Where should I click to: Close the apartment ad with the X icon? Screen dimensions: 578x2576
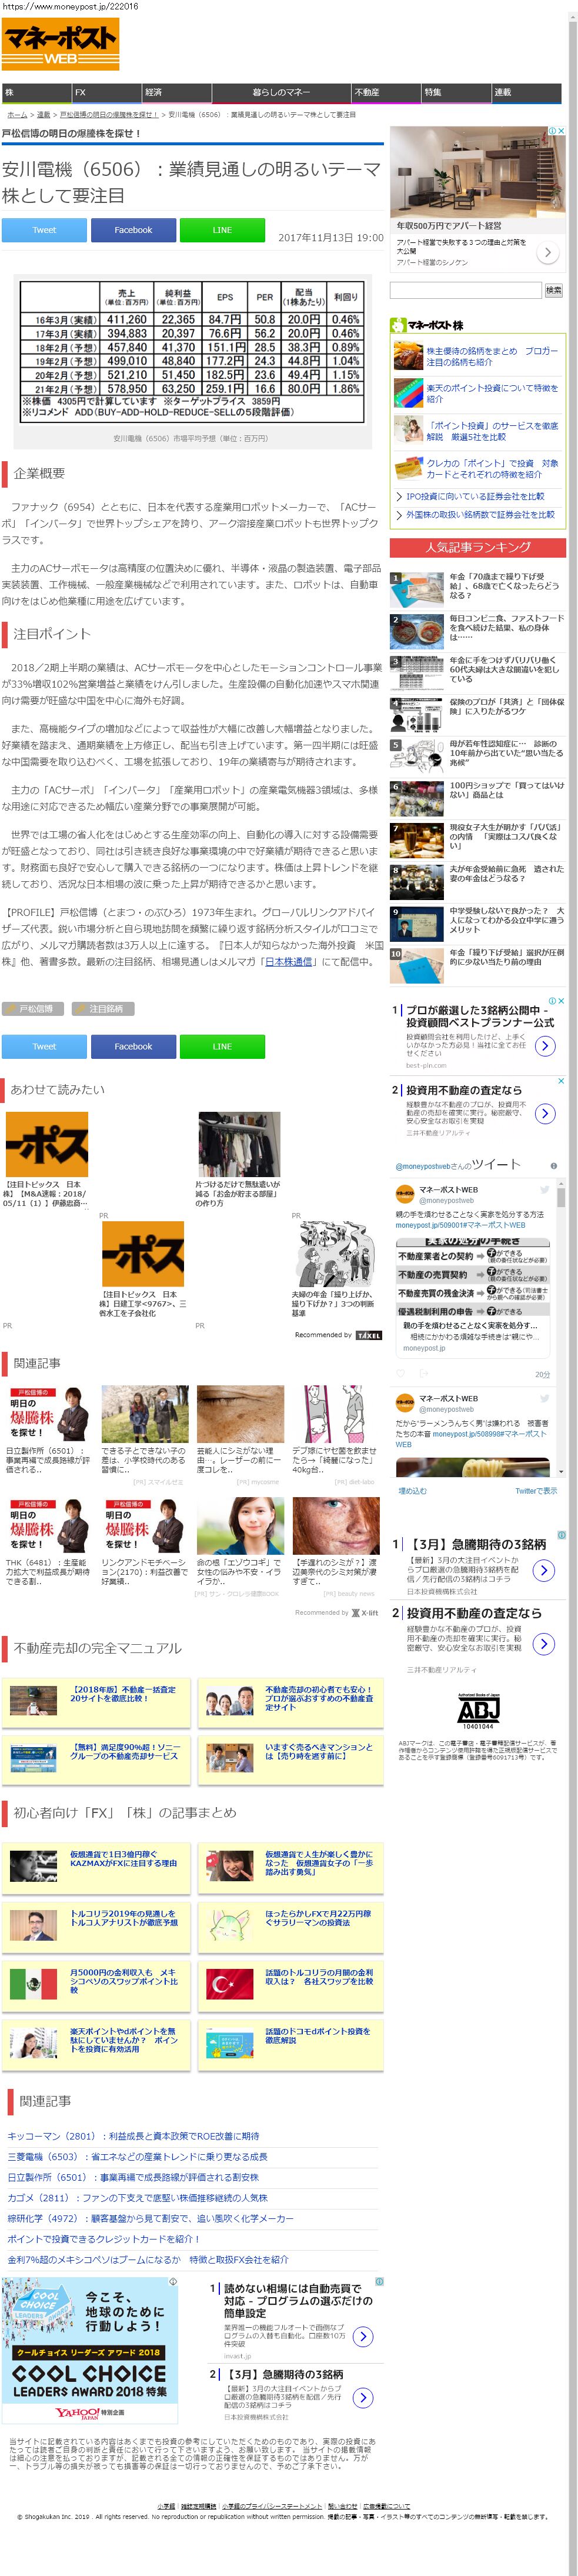tap(562, 131)
